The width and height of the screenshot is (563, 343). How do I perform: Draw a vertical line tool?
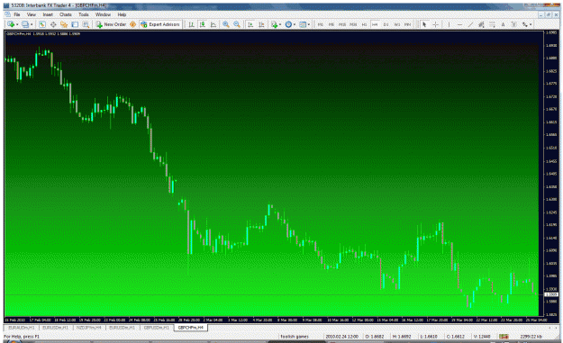tap(449, 24)
